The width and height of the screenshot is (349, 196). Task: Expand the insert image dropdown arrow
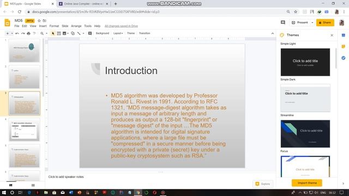click(x=68, y=33)
